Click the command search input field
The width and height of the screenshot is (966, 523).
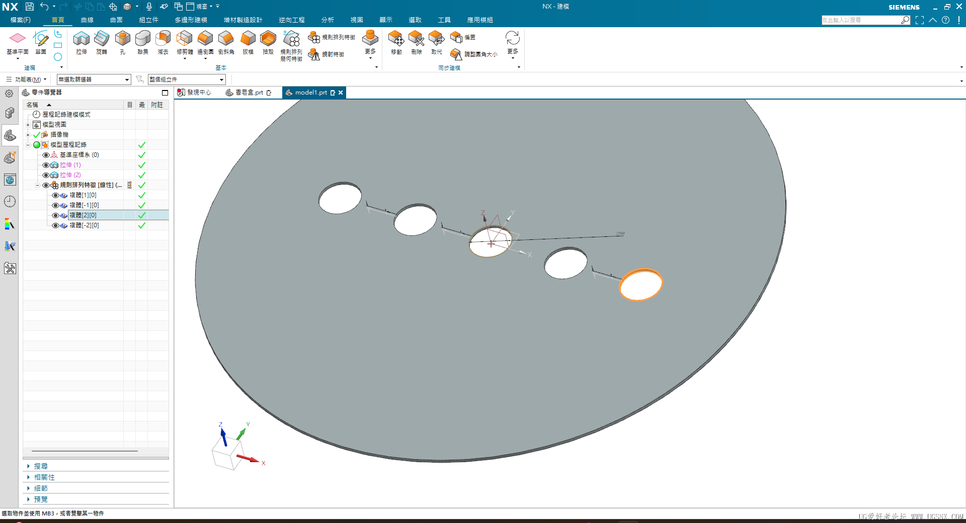pos(861,20)
